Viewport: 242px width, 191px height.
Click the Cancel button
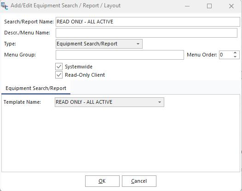[139, 181]
